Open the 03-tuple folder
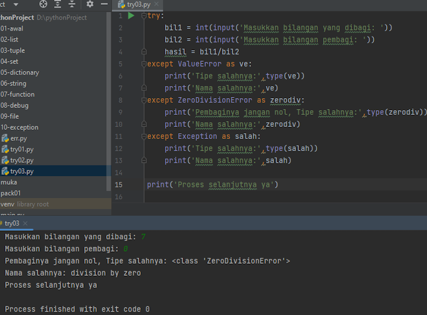The image size is (427, 315). coord(13,50)
